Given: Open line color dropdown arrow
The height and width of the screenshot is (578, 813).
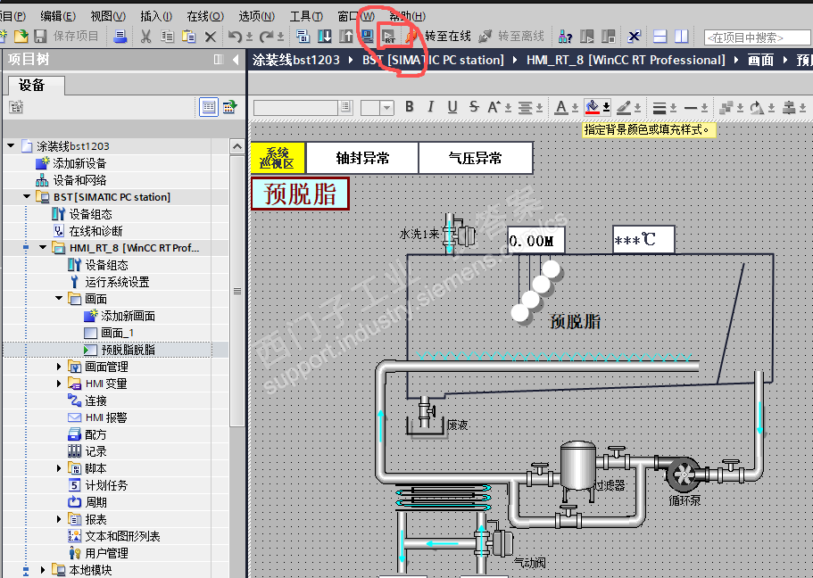Looking at the screenshot, I should click(638, 108).
